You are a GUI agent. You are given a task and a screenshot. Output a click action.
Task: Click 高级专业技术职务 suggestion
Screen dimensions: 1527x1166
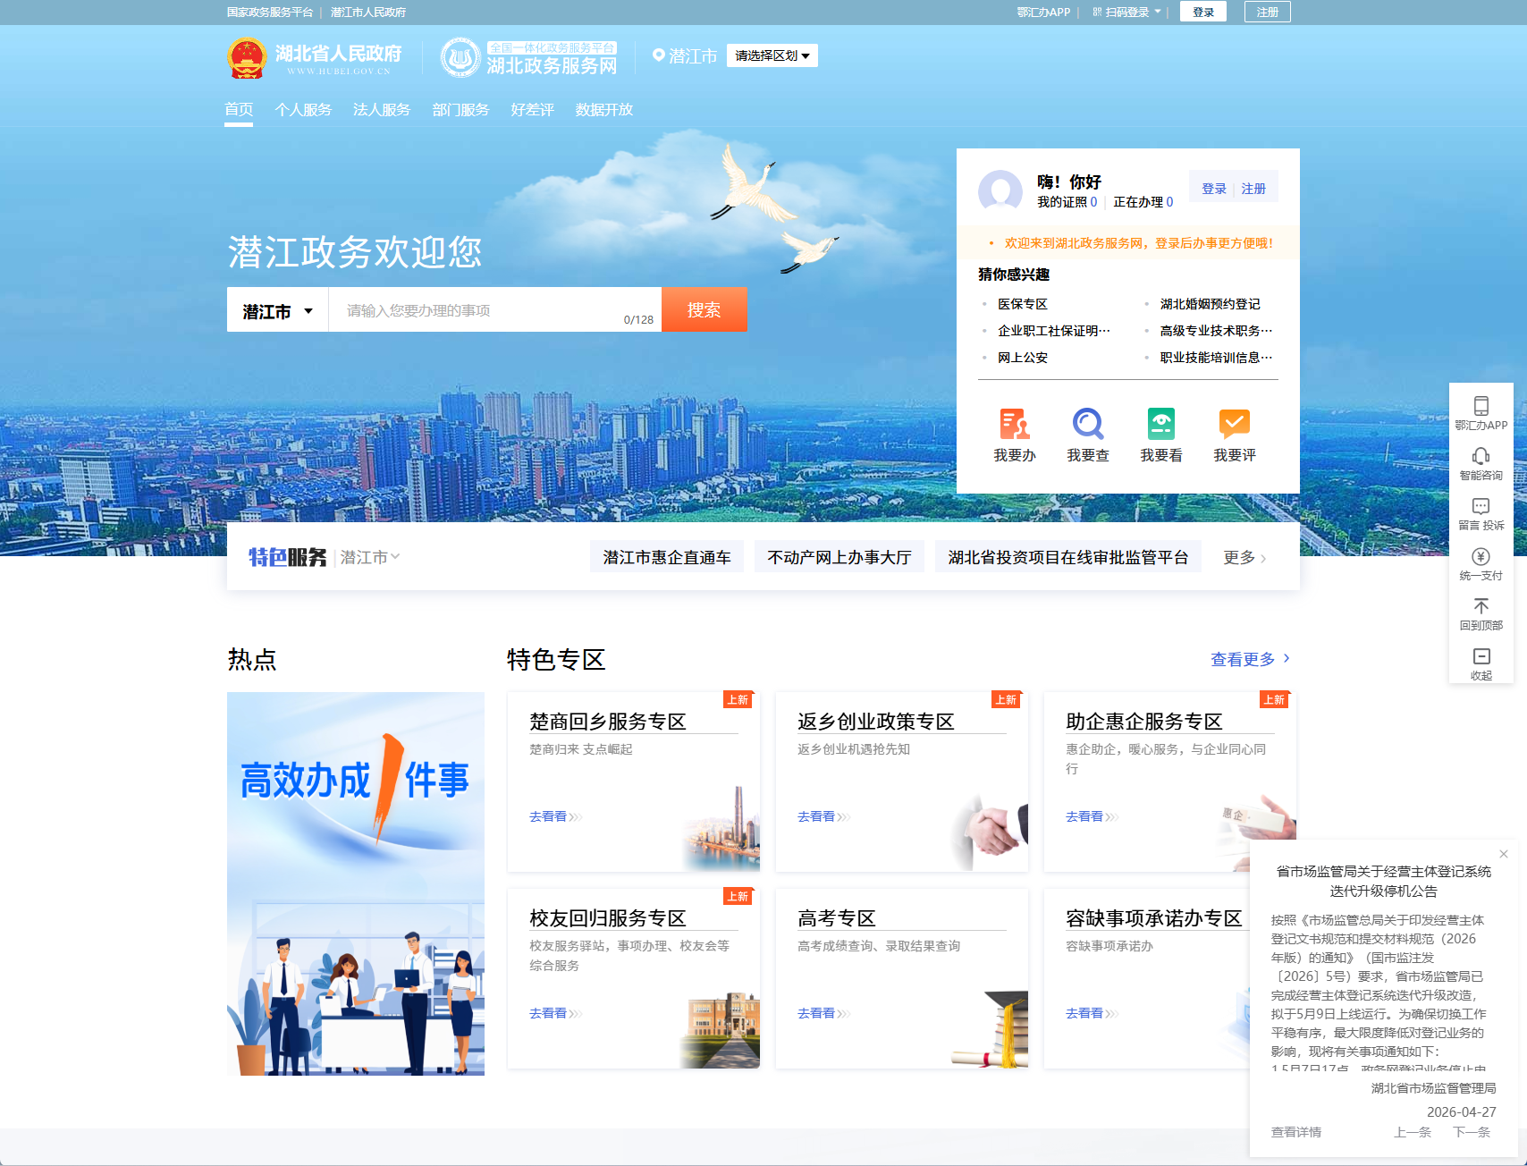click(1216, 331)
